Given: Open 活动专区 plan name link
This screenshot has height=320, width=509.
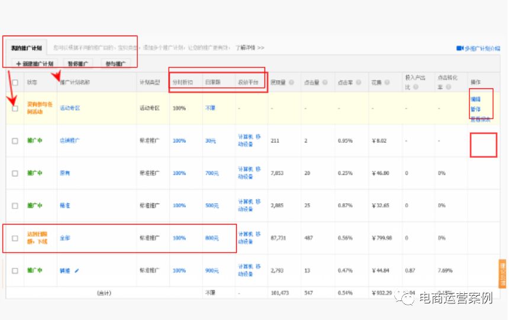Looking at the screenshot, I should 70,108.
